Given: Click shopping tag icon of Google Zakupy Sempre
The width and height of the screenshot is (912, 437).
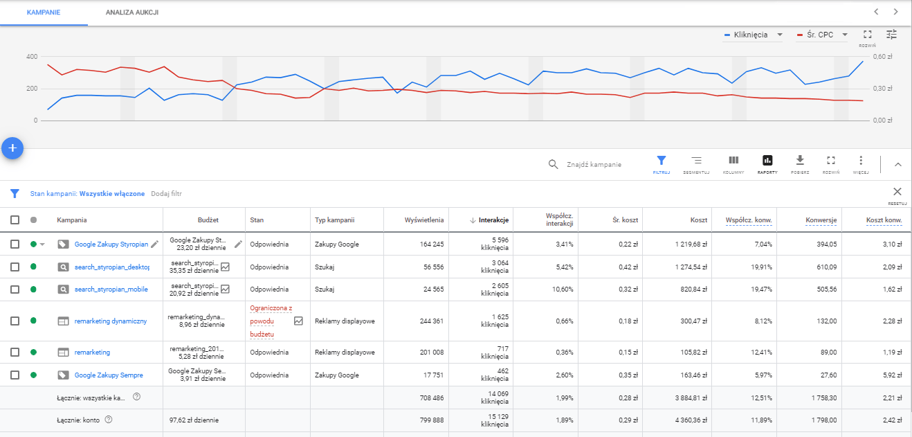Looking at the screenshot, I should pyautogui.click(x=63, y=375).
